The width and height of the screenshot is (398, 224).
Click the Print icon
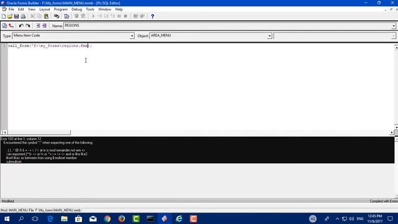[x=23, y=16]
